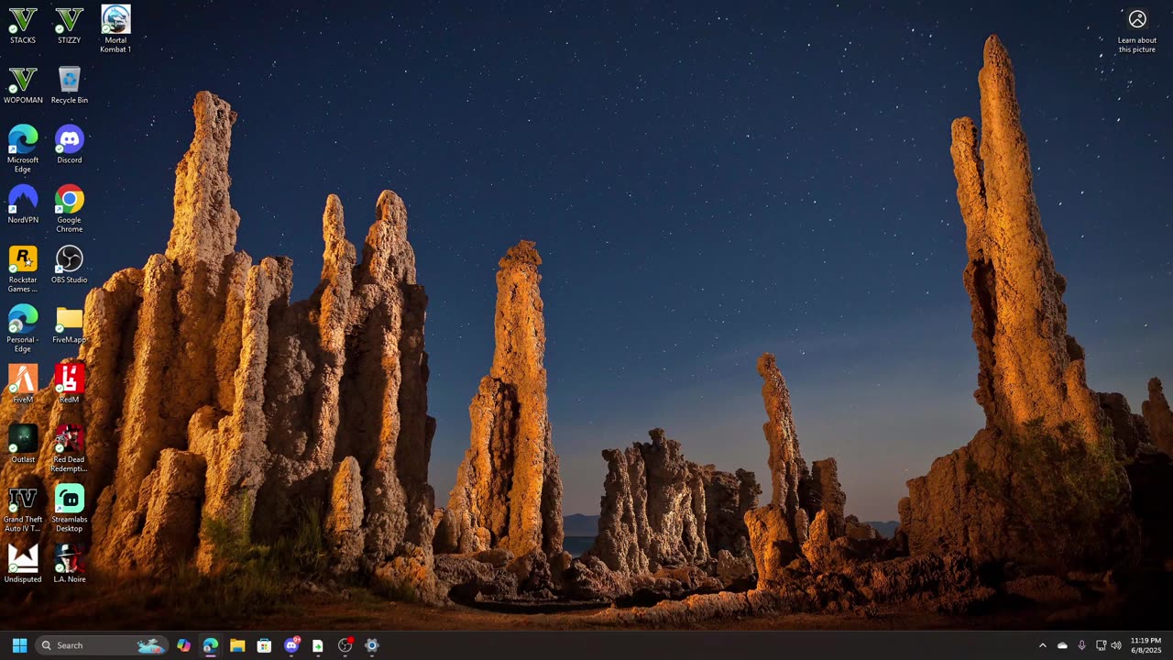Image resolution: width=1173 pixels, height=660 pixels.
Task: Open the Windows Start menu
Action: tap(19, 645)
